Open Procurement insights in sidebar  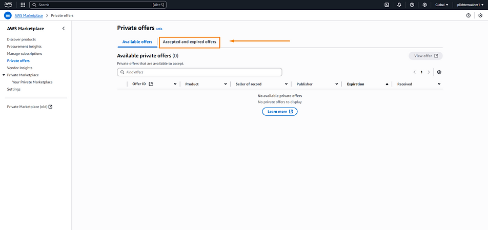(x=24, y=47)
